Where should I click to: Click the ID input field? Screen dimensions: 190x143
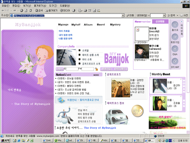tap(72, 69)
